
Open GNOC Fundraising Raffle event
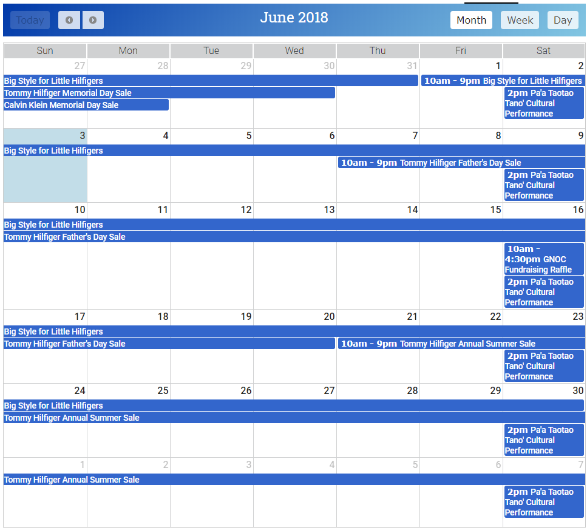[544, 259]
